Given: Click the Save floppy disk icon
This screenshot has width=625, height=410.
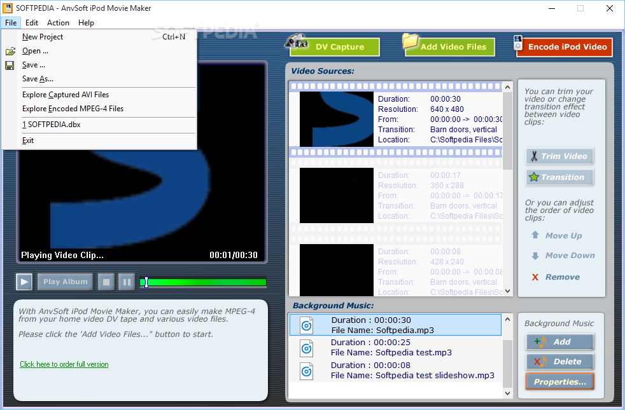Looking at the screenshot, I should tap(10, 65).
